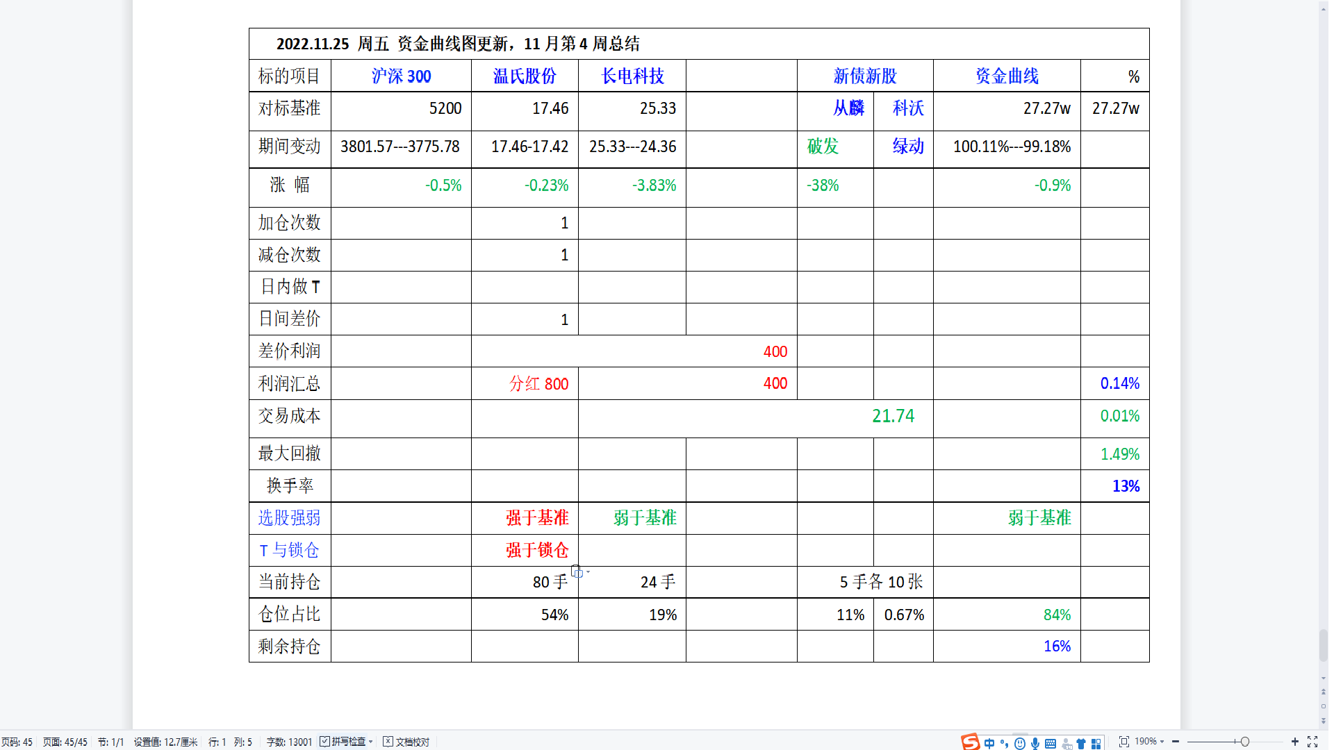
Task: Click word count 字数: 13001
Action: pyautogui.click(x=289, y=742)
